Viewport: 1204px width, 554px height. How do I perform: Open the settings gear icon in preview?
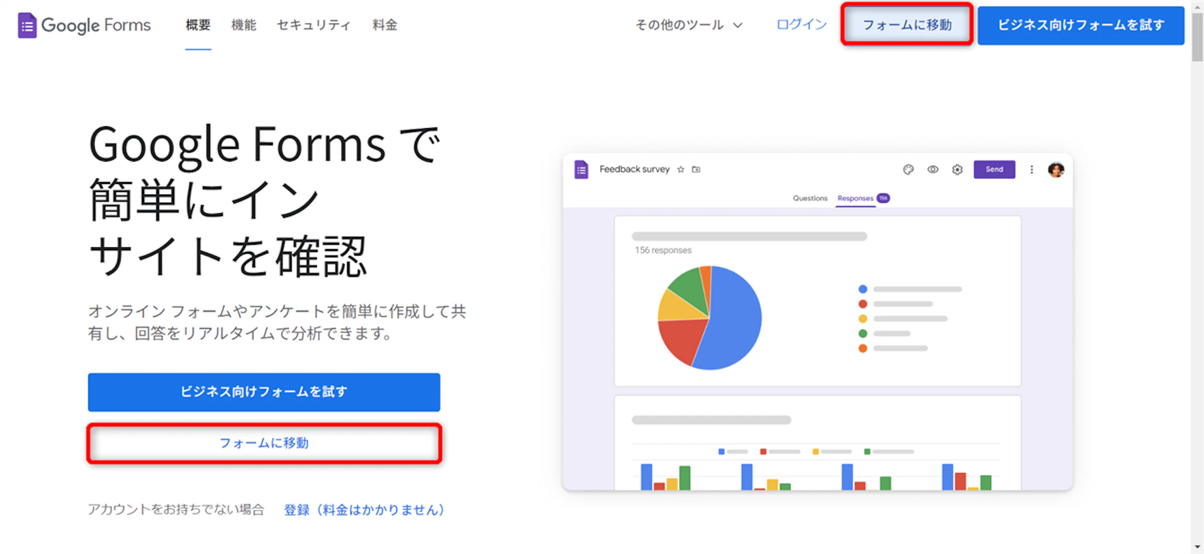coord(957,170)
